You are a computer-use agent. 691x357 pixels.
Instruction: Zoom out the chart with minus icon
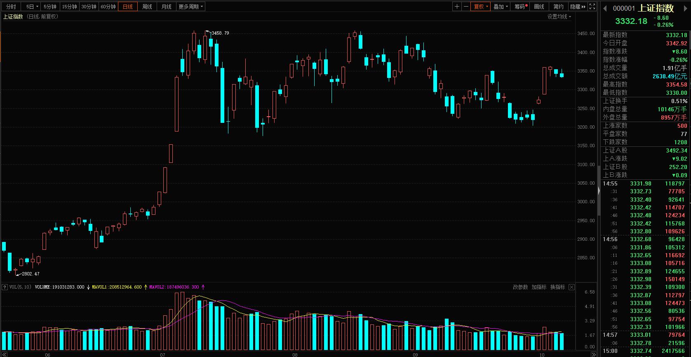click(x=466, y=7)
